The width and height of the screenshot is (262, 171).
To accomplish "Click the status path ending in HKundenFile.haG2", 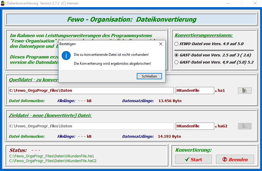I will pos(53,161).
